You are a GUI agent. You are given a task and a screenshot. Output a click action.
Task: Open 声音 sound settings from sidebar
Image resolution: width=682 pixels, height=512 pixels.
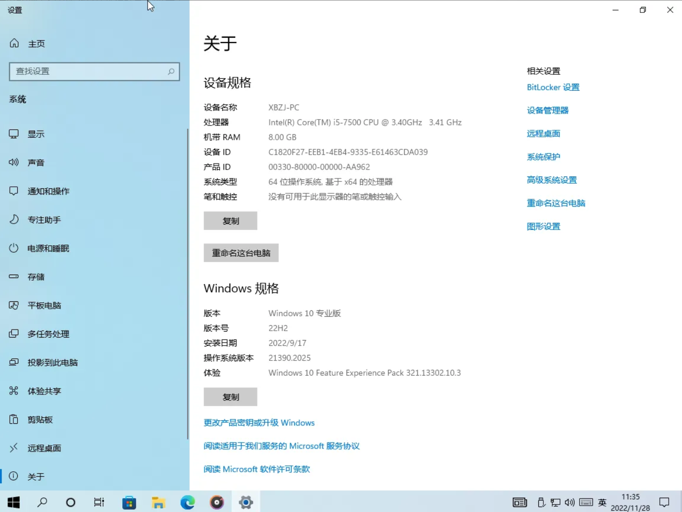pos(36,162)
